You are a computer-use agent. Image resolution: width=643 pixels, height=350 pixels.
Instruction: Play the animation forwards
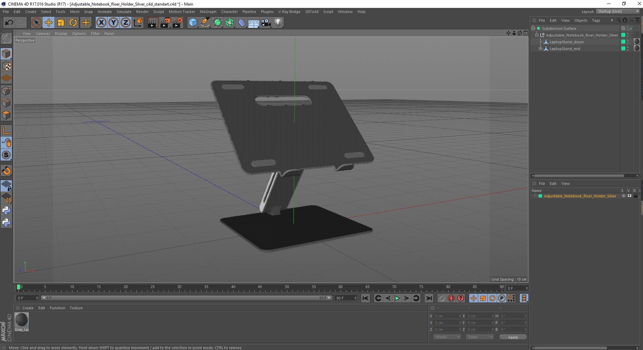(397, 298)
